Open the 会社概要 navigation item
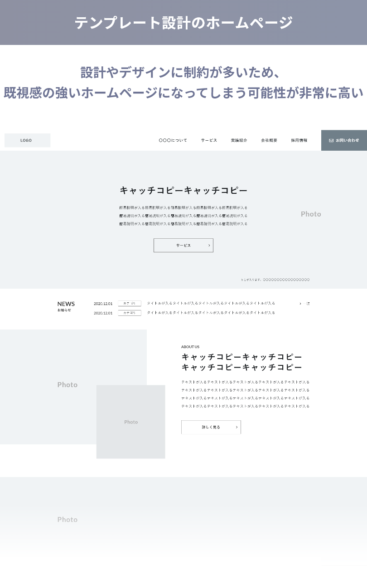This screenshot has height=566, width=367. click(x=269, y=140)
